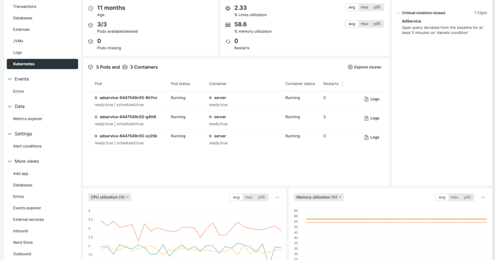495x260 pixels.
Task: Open the CPU chart overflow menu
Action: (x=277, y=197)
